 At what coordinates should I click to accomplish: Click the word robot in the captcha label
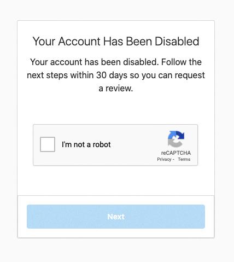(x=102, y=144)
